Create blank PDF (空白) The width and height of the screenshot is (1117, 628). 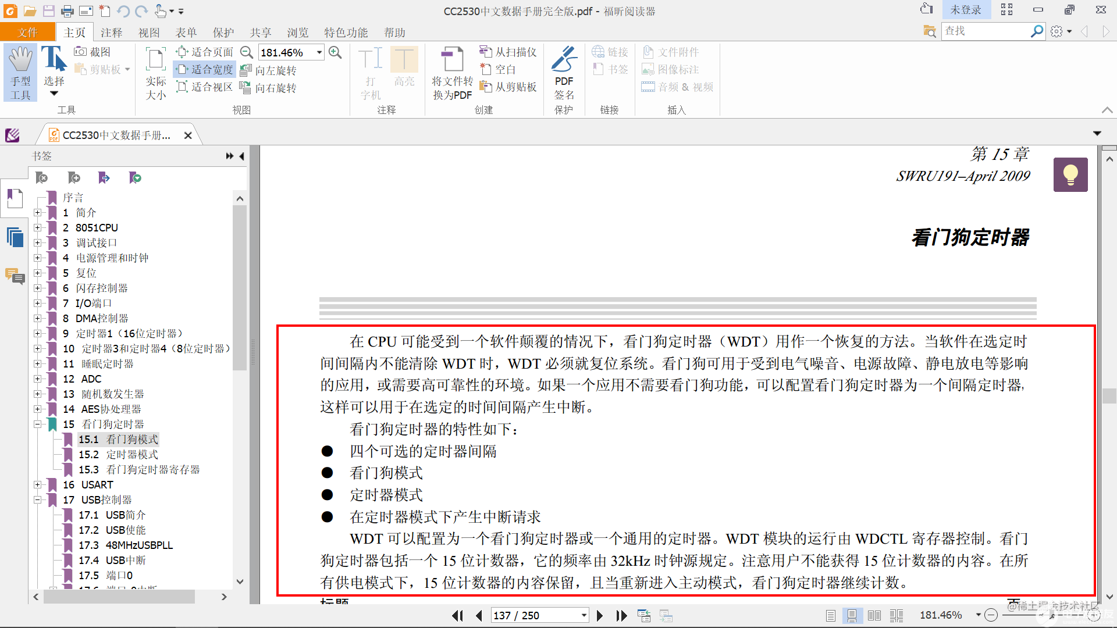pyautogui.click(x=498, y=69)
